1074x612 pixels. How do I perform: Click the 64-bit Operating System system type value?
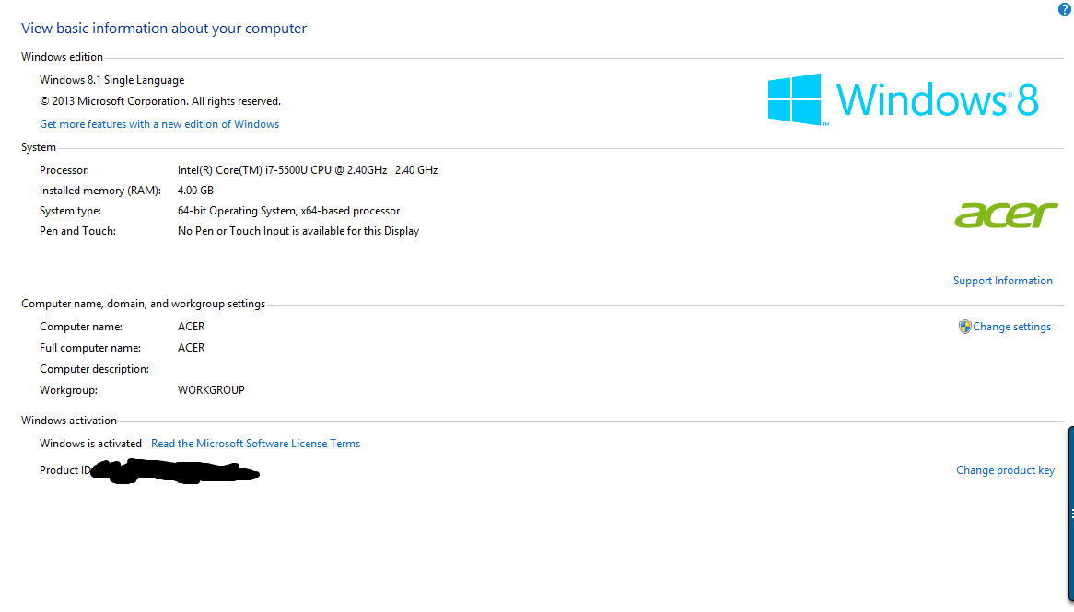click(288, 211)
